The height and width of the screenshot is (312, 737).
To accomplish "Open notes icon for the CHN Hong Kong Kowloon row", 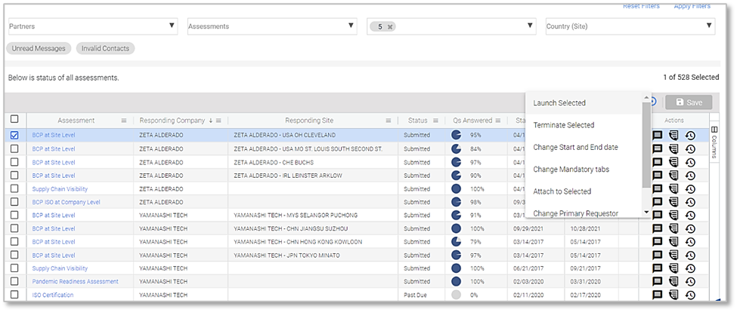I will click(674, 242).
